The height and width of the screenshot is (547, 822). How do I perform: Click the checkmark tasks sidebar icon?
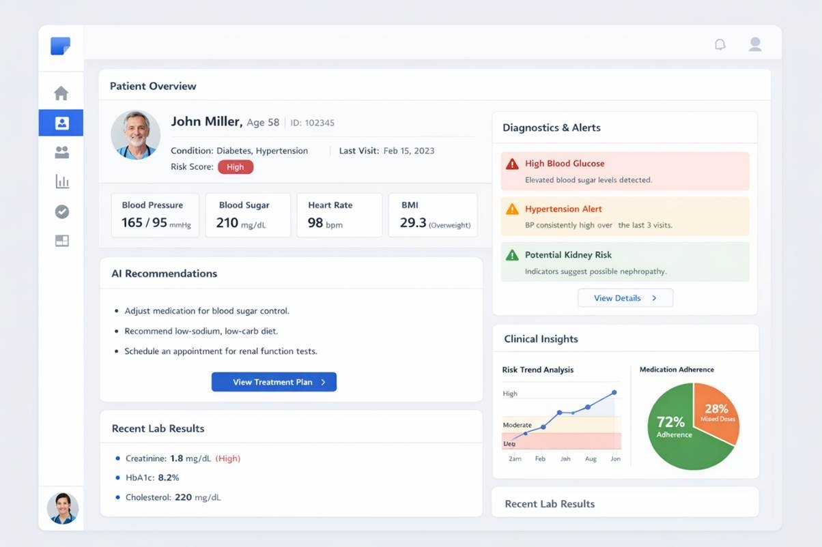click(x=61, y=212)
